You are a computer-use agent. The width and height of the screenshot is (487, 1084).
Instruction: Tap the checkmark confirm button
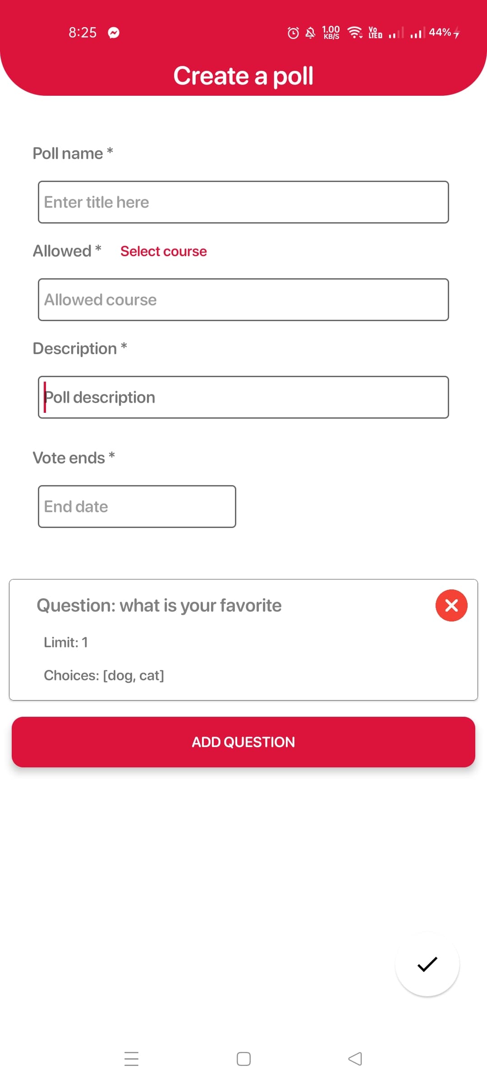(x=427, y=964)
